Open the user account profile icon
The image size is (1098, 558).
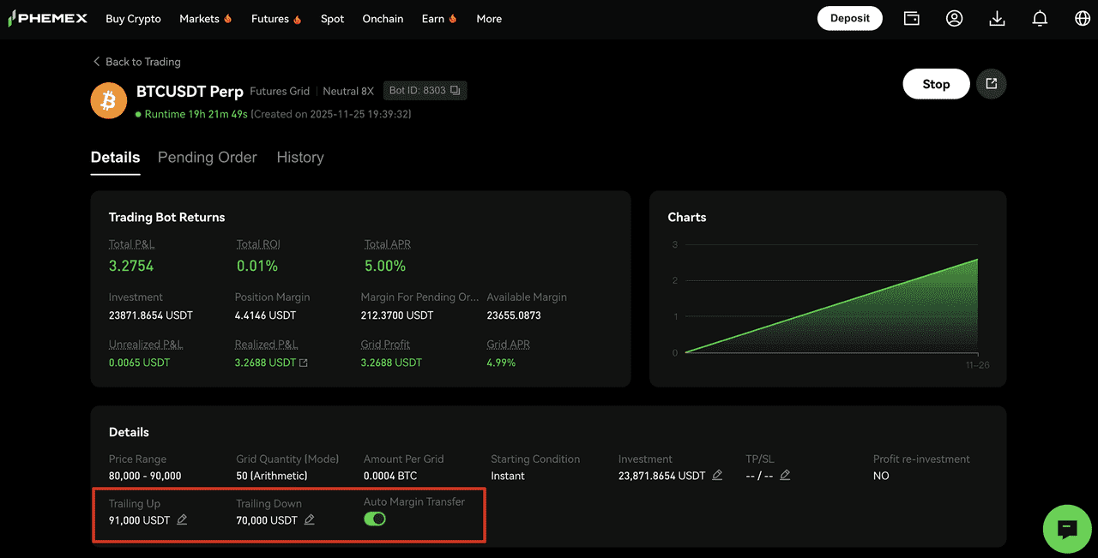tap(954, 18)
